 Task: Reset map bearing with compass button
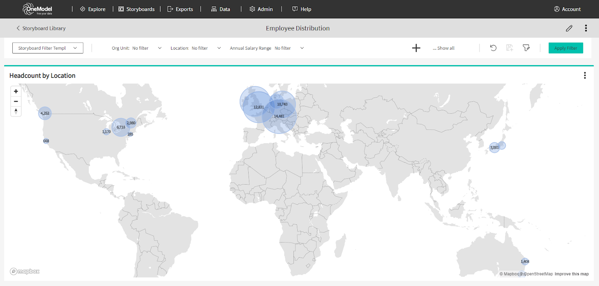[16, 111]
